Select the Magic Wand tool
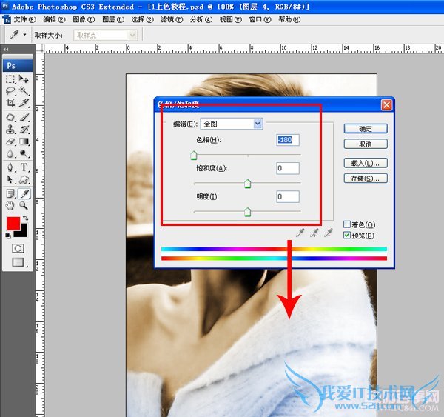The height and width of the screenshot is (417, 444). [x=24, y=90]
